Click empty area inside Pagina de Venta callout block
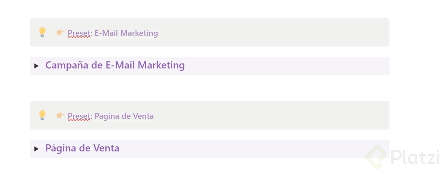This screenshot has width=444, height=171. point(271,115)
